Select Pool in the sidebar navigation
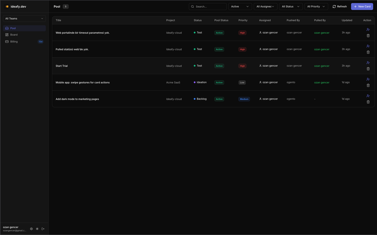Screen dimensions: 377x235 pos(13,28)
